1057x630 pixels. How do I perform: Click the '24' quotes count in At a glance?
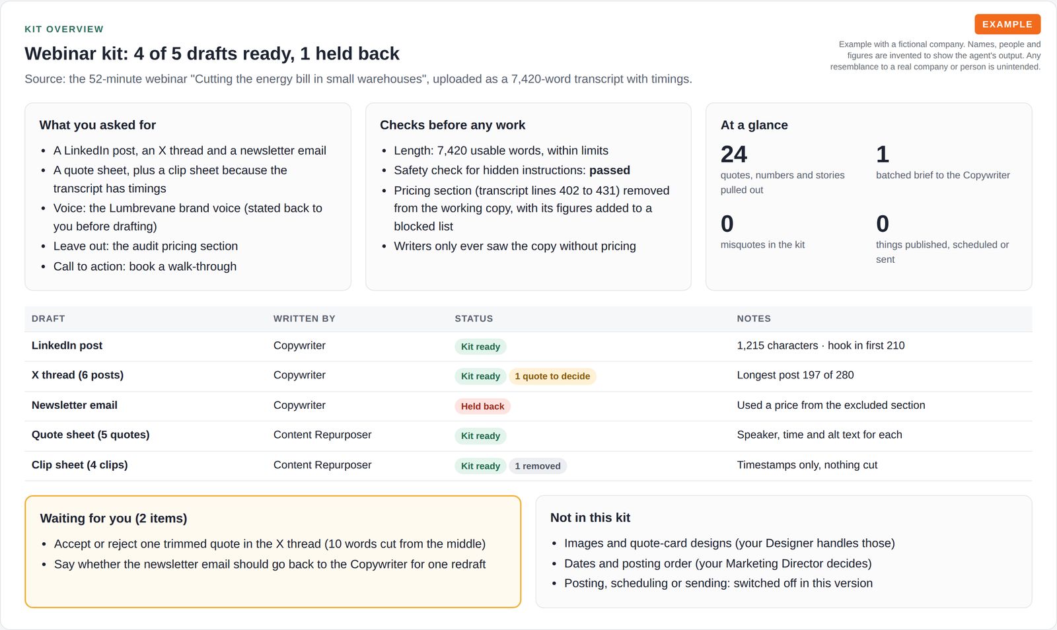[734, 155]
